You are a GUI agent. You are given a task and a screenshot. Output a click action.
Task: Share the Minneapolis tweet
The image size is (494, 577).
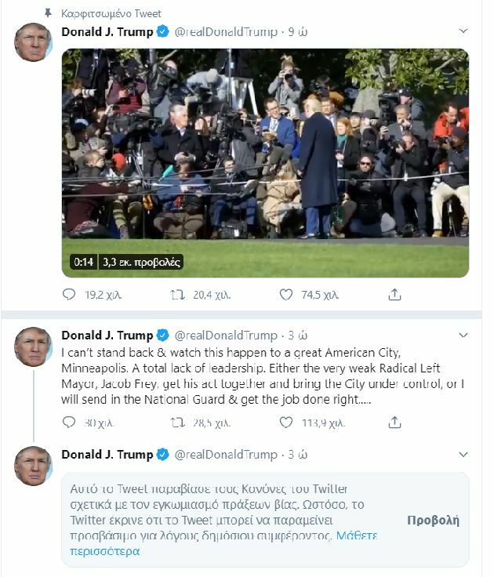click(394, 422)
